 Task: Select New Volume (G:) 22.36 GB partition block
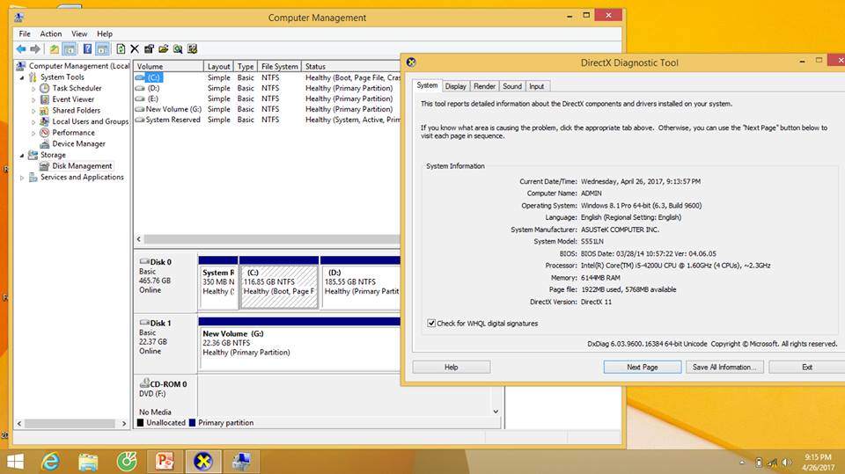pos(299,344)
